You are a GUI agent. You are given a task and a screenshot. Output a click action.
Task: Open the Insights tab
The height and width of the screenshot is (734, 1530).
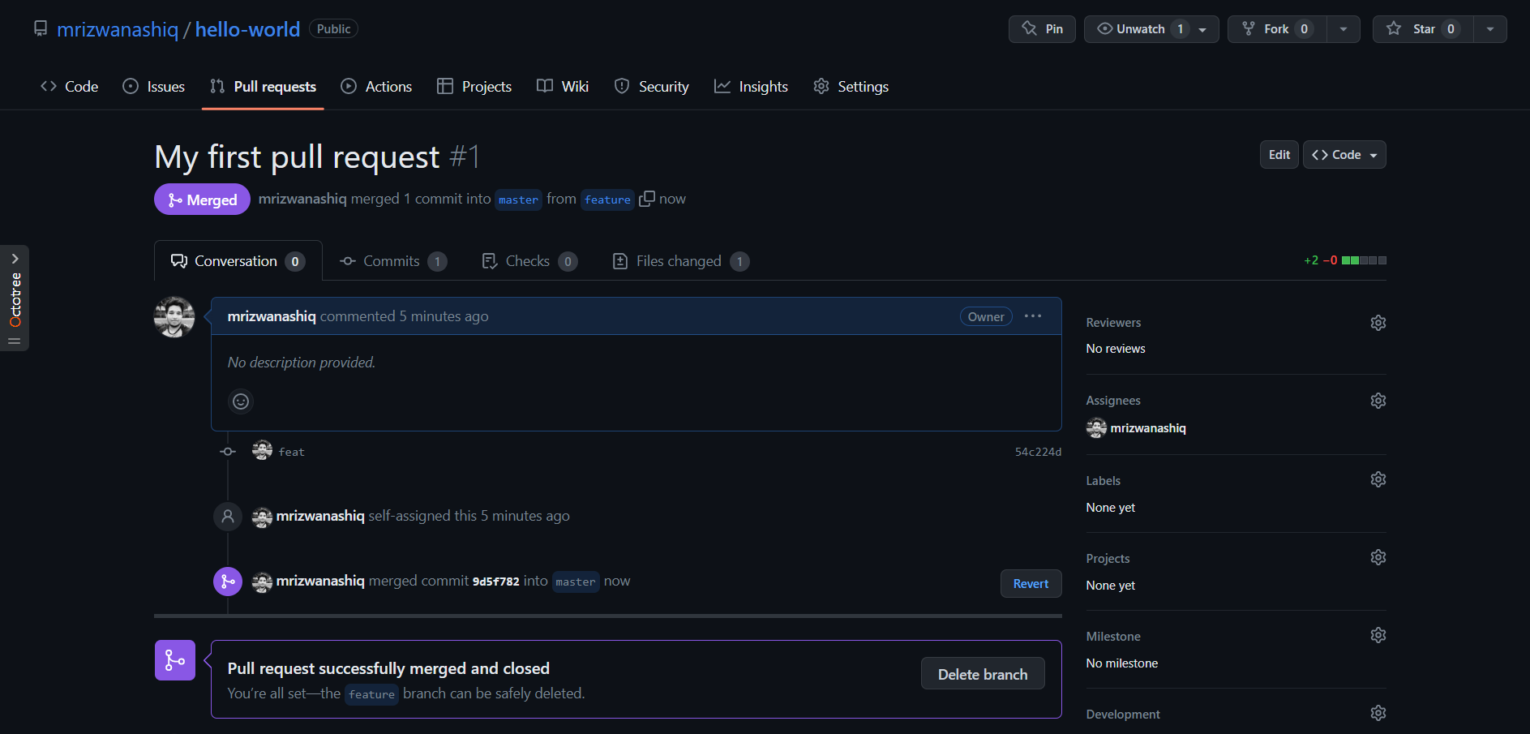tap(751, 87)
